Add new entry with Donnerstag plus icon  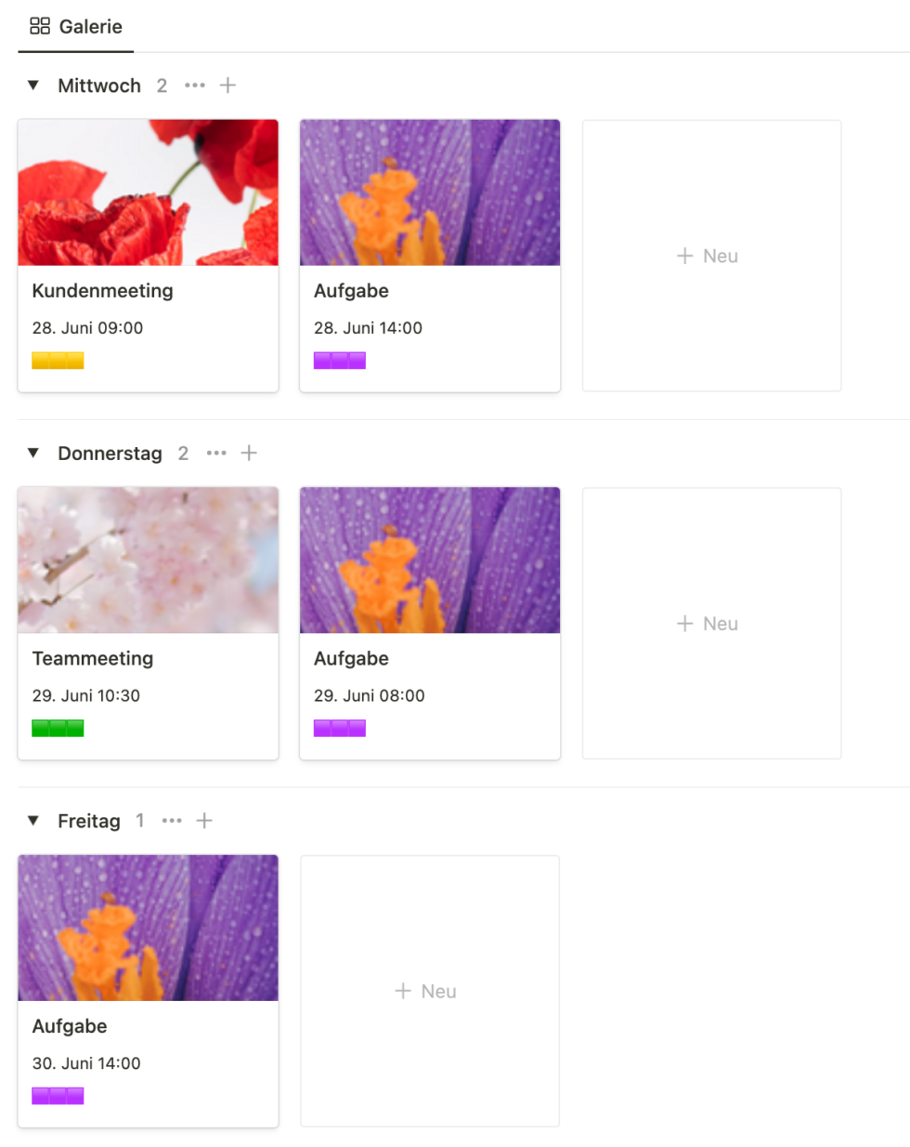click(x=249, y=454)
